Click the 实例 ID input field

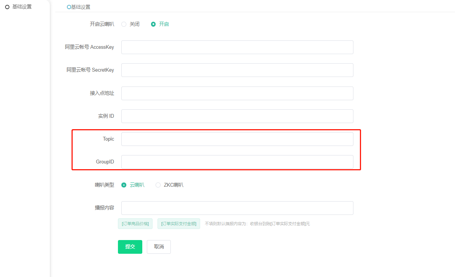click(237, 116)
